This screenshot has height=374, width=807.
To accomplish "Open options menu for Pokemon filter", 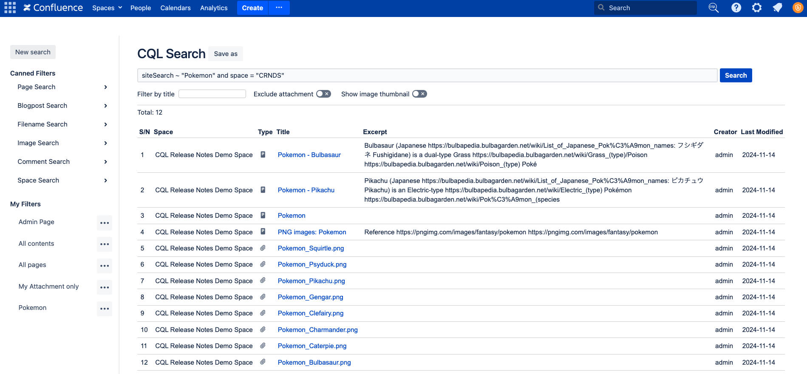I will [x=105, y=309].
